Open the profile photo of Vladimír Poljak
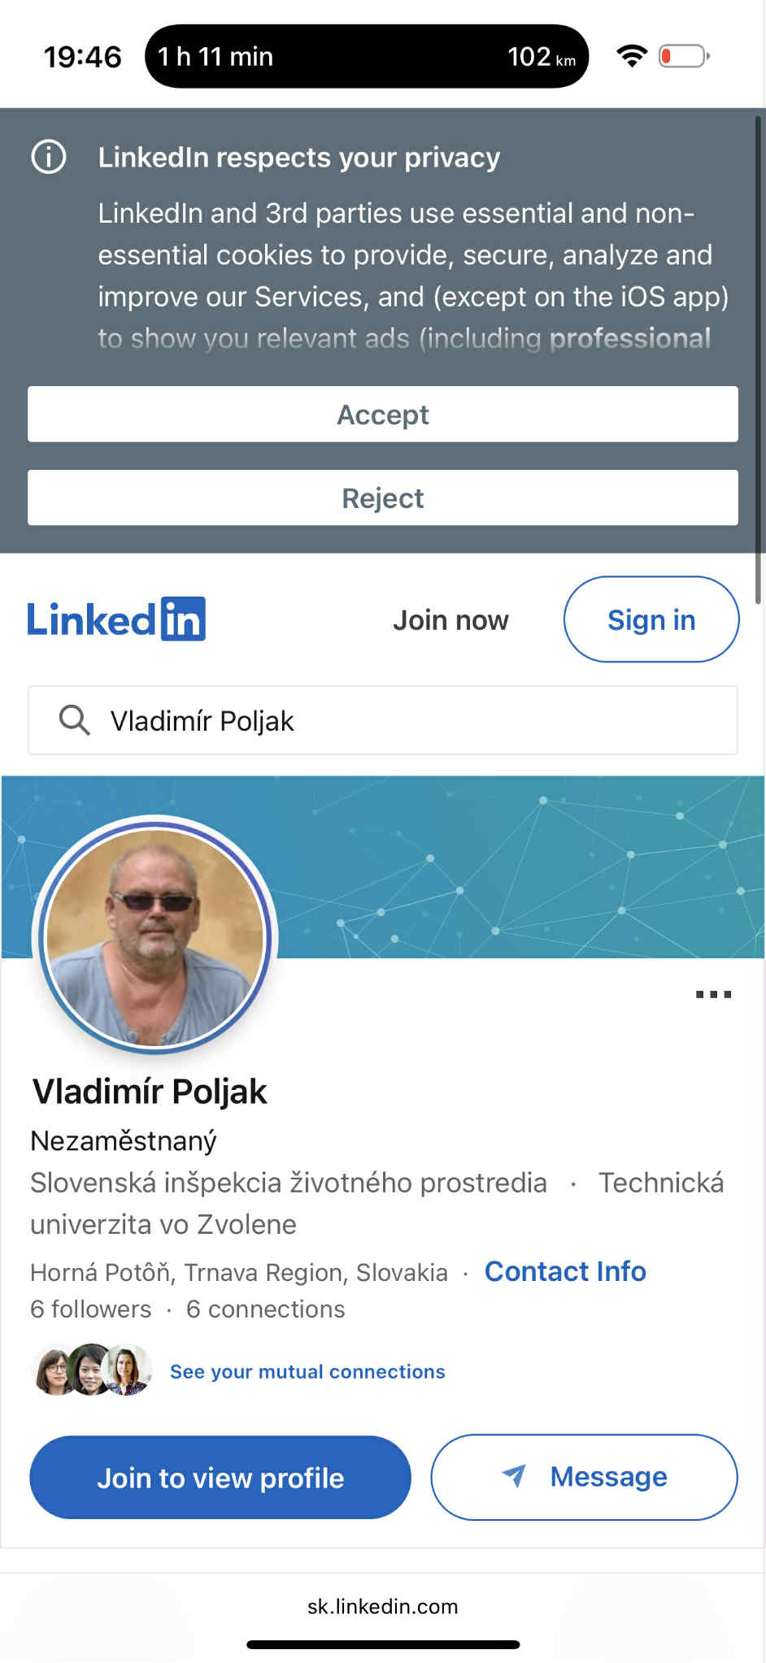 [x=155, y=936]
